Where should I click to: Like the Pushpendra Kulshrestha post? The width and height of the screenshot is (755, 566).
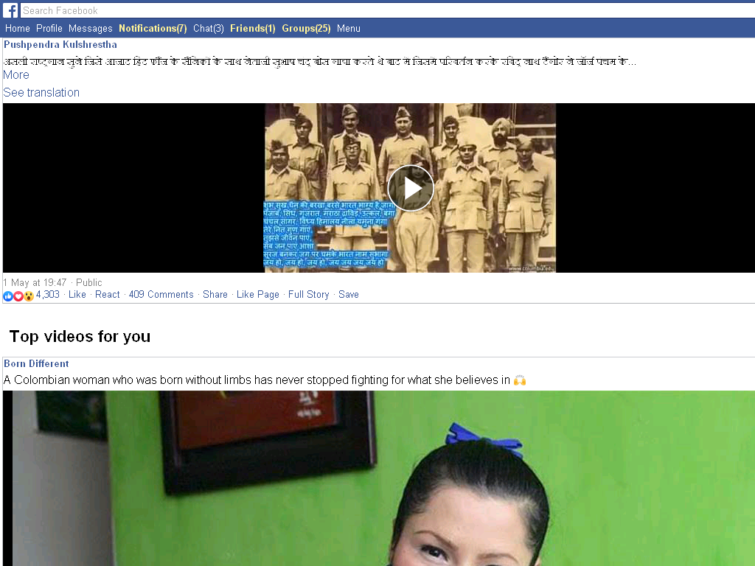click(77, 294)
